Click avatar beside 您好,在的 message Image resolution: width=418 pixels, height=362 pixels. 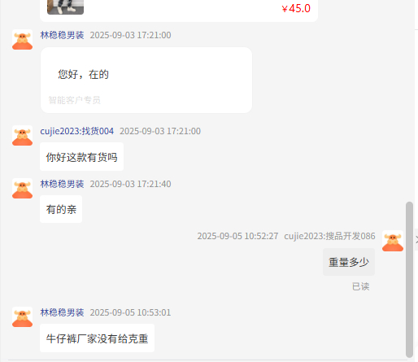pyautogui.click(x=22, y=40)
